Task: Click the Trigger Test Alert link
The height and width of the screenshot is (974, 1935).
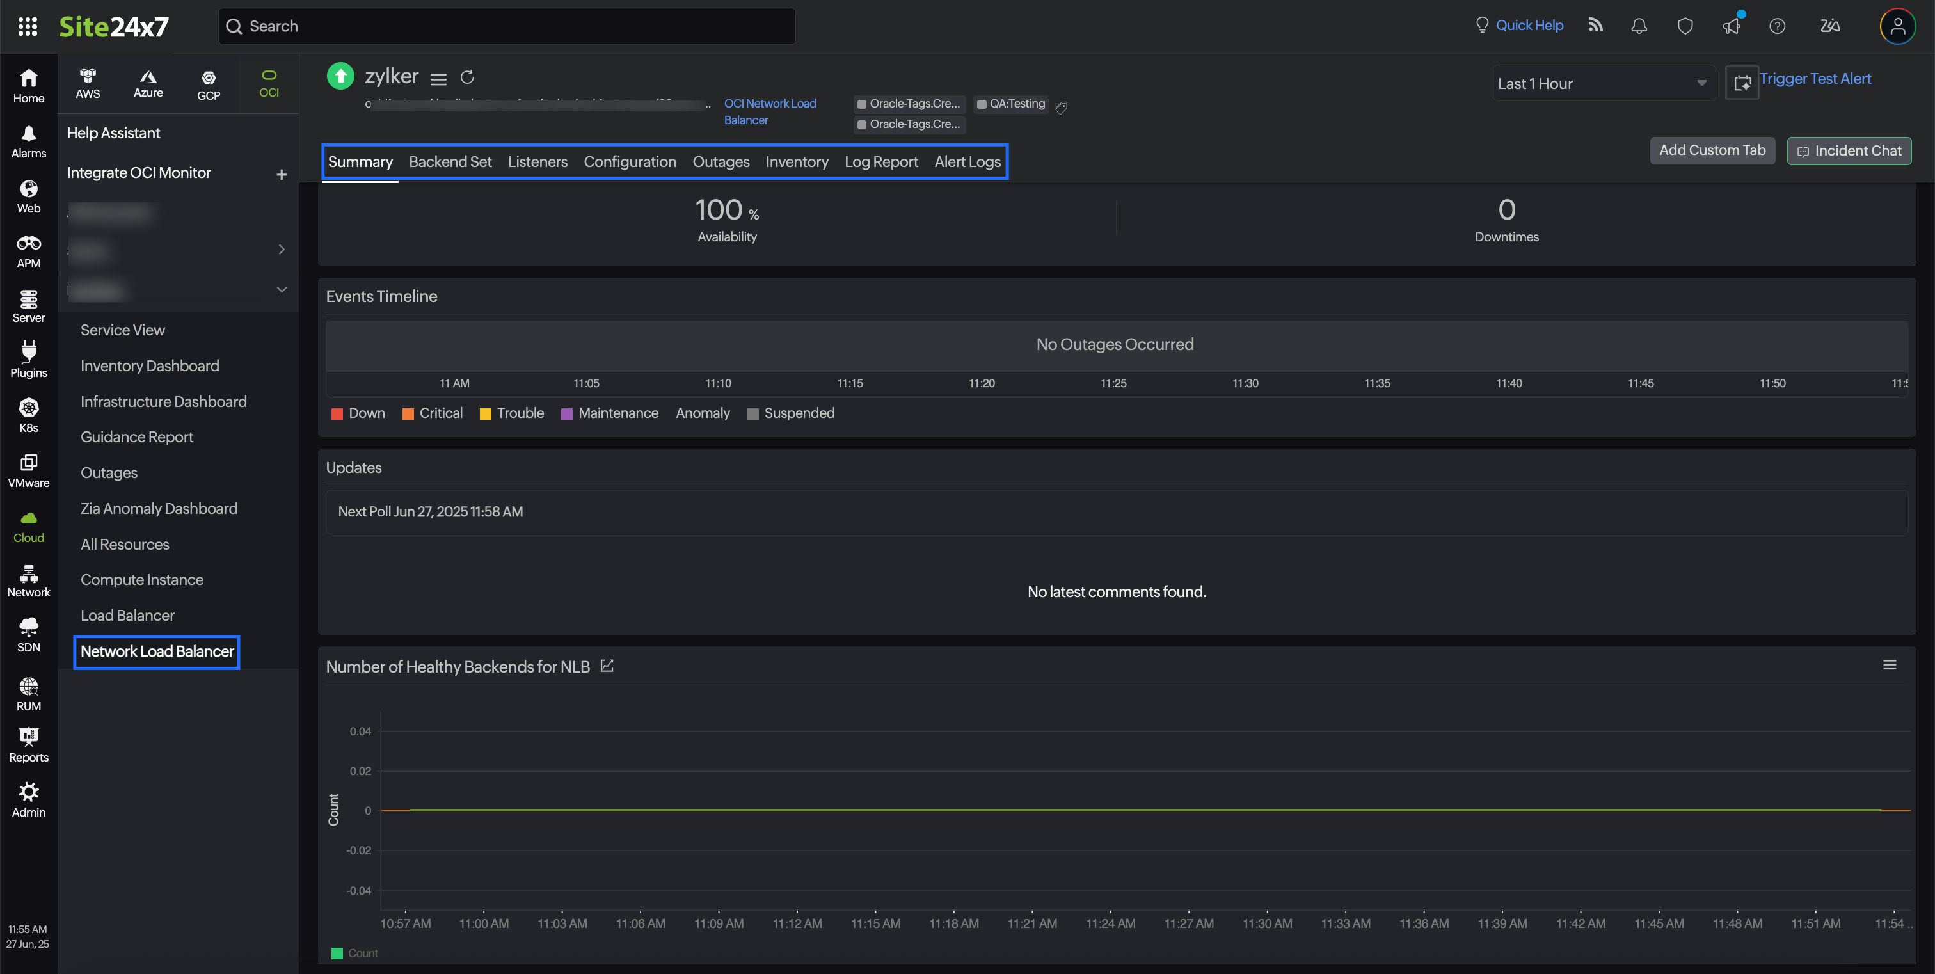Action: point(1814,79)
